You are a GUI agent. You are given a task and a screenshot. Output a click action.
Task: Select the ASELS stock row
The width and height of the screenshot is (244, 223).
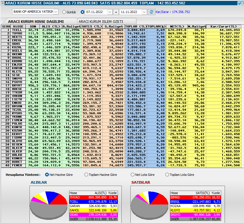click(x=121, y=51)
